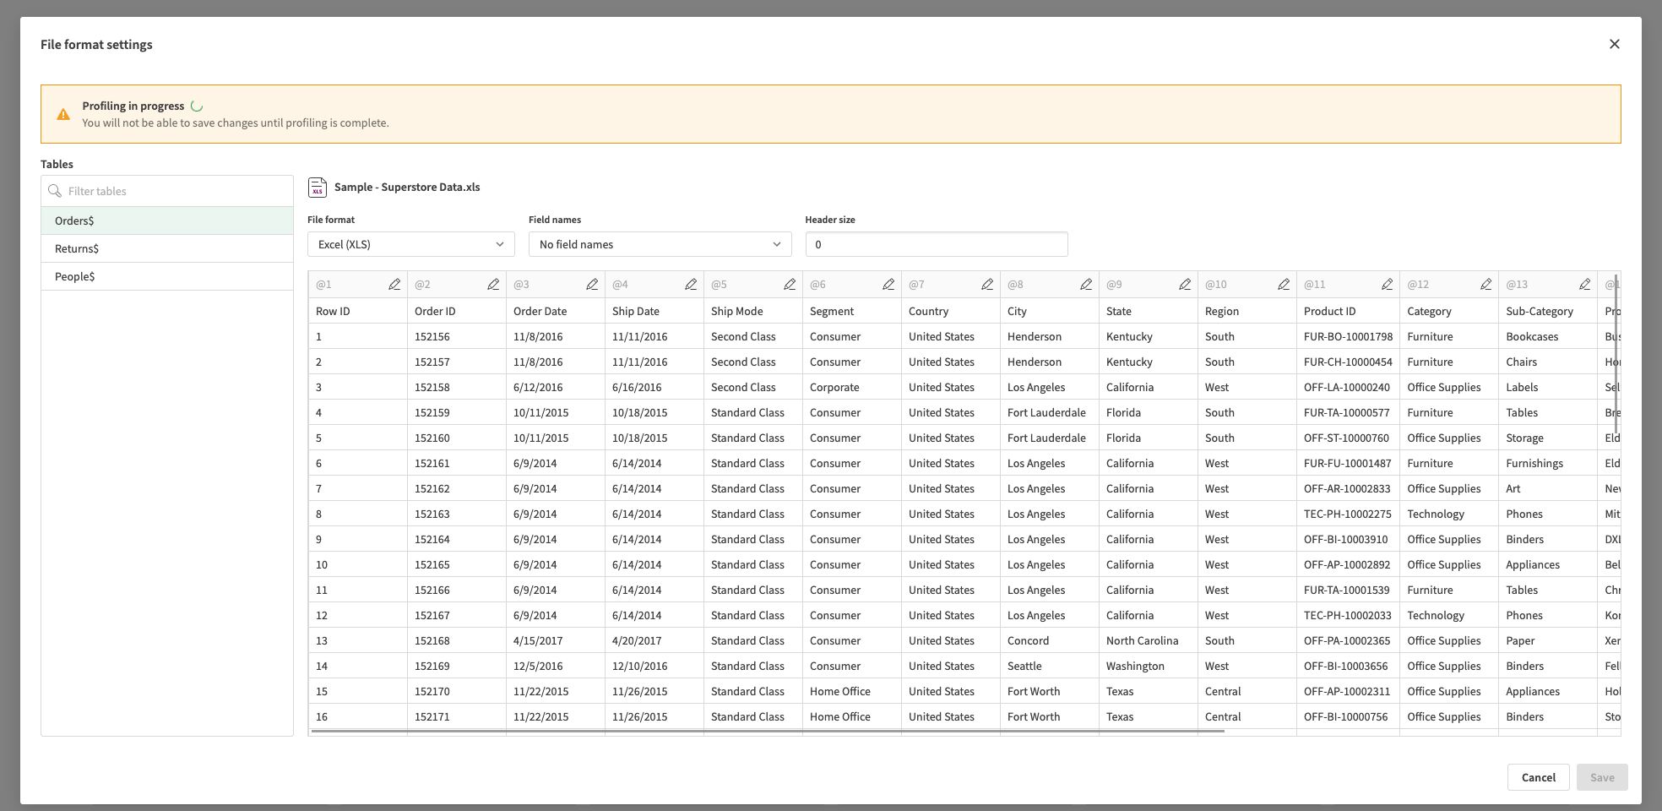Click the 'Corporate' segment cell
The height and width of the screenshot is (811, 1662).
(x=851, y=387)
